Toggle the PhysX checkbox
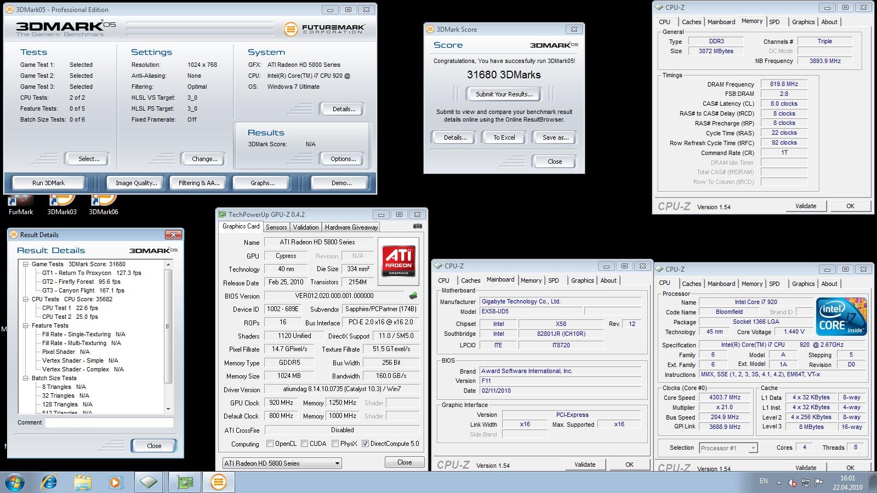This screenshot has height=493, width=877. pos(335,444)
